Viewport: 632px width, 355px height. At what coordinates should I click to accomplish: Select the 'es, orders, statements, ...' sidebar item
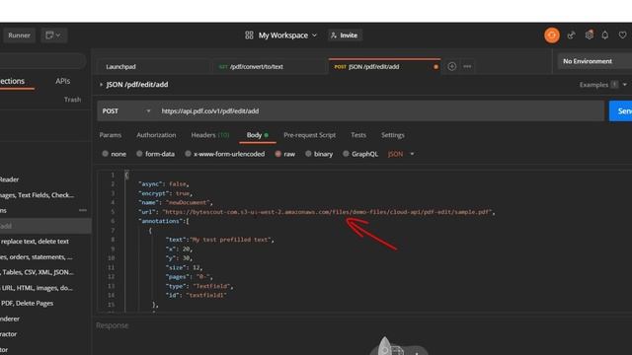(37, 256)
